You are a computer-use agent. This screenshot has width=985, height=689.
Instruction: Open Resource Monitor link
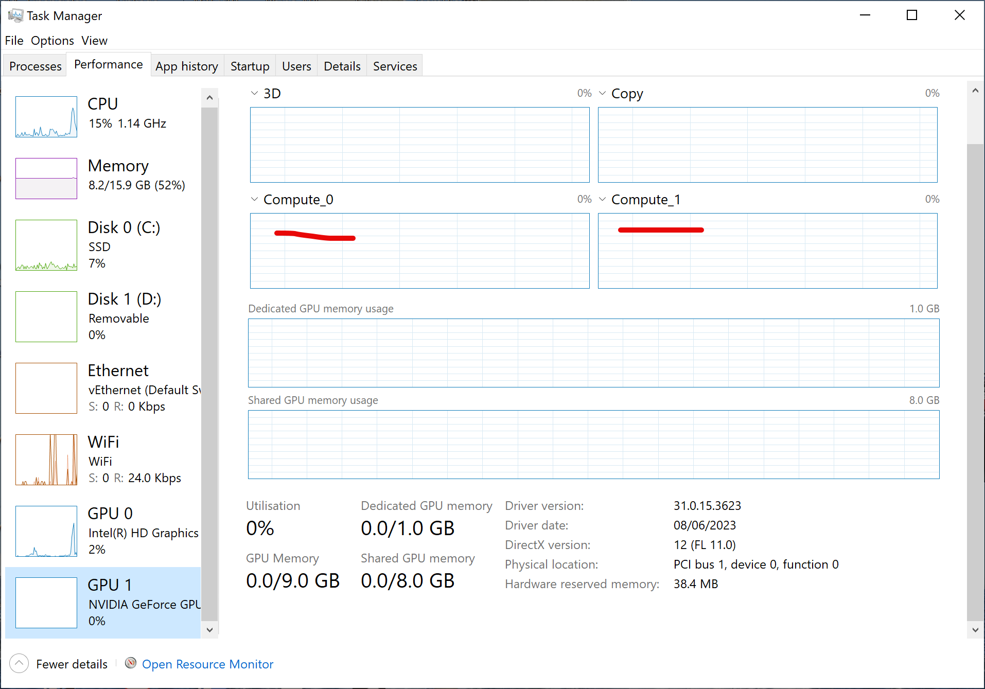pyautogui.click(x=207, y=664)
